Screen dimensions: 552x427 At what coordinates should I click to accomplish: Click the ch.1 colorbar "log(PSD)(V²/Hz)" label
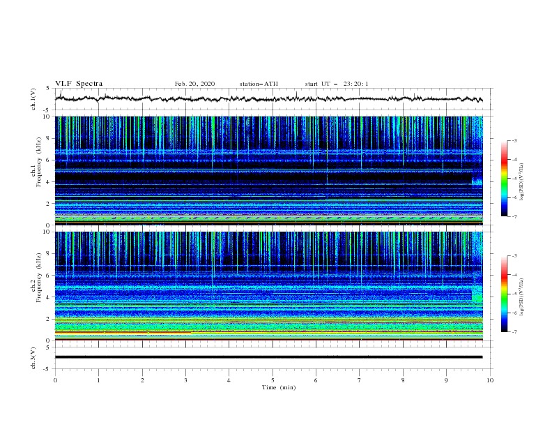tap(521, 182)
